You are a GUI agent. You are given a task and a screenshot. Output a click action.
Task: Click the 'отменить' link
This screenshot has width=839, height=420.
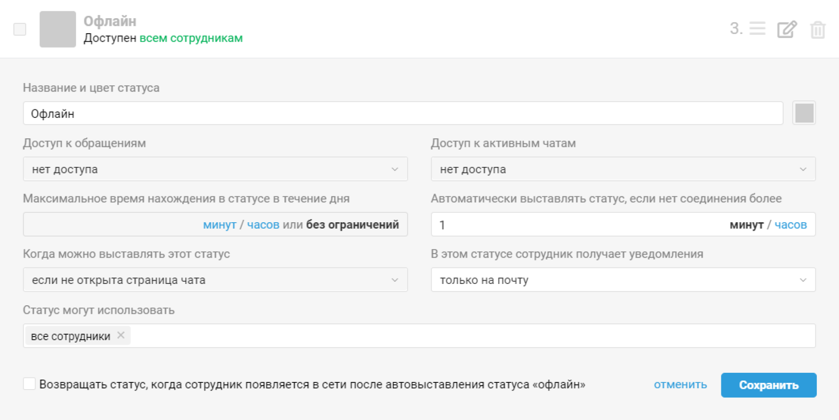click(x=680, y=385)
